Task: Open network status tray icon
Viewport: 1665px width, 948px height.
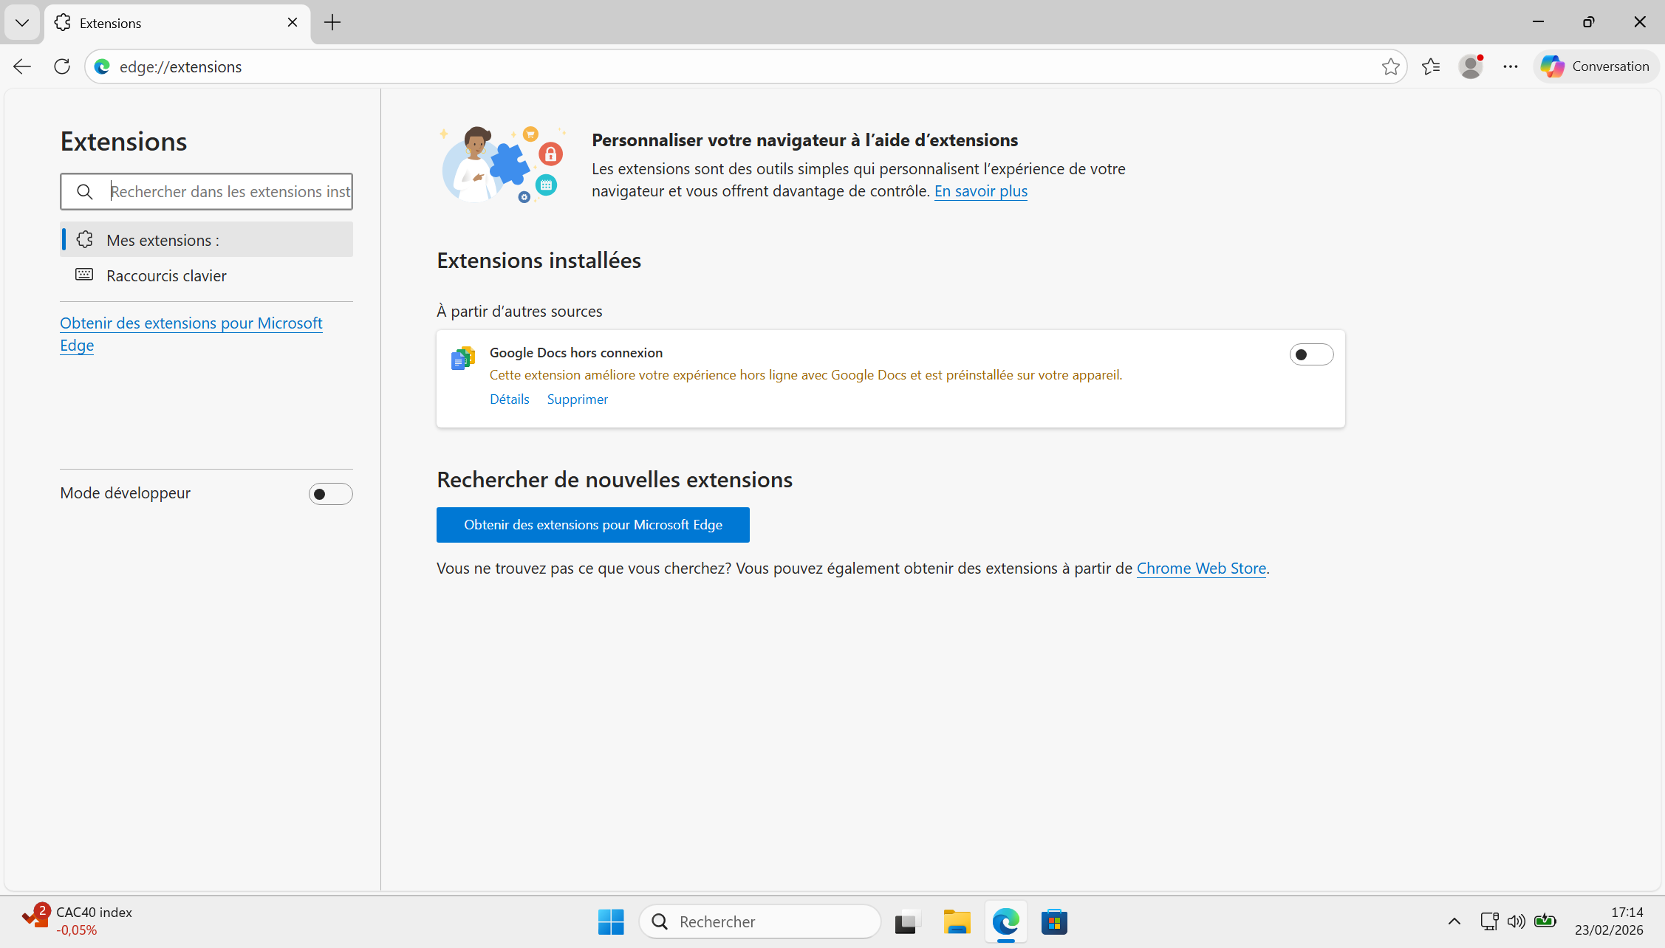Action: pyautogui.click(x=1489, y=921)
